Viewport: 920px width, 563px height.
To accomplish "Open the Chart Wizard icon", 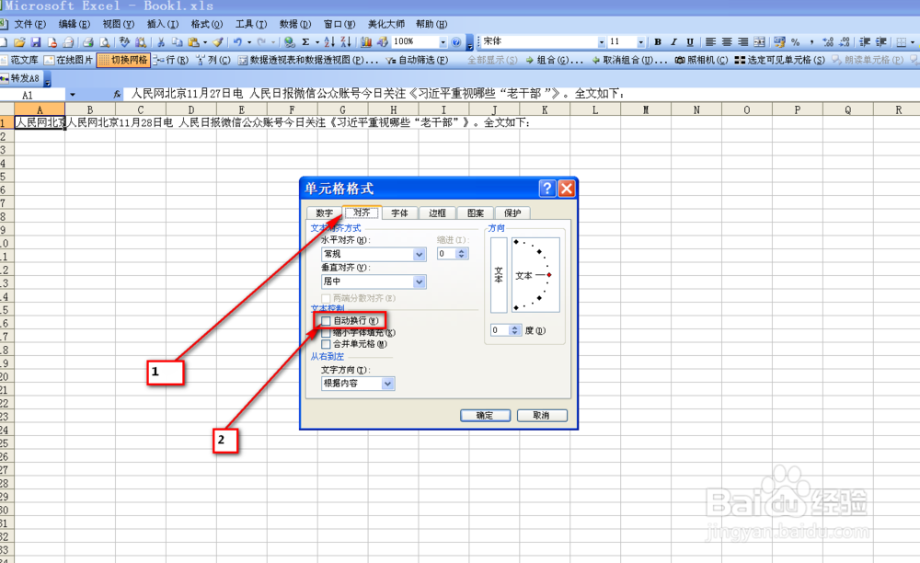I will (x=366, y=42).
